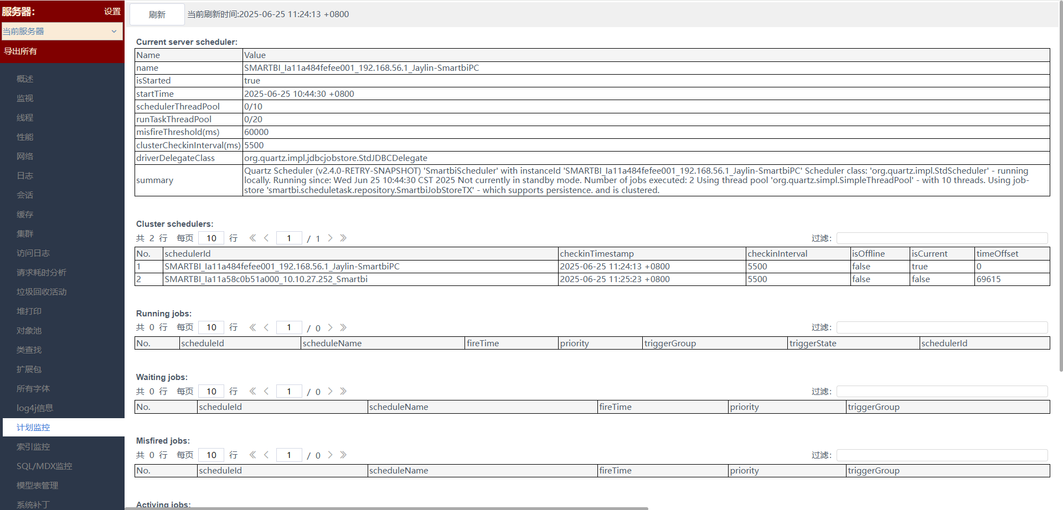Open 线程 in the sidebar

pos(25,118)
